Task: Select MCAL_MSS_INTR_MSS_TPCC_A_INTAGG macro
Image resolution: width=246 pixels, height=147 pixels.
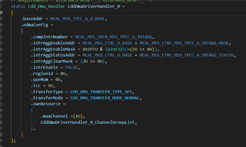Action: (x=114, y=37)
